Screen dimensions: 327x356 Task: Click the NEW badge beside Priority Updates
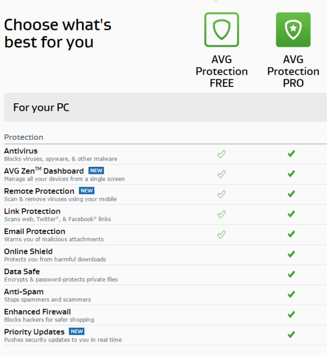pos(77,332)
